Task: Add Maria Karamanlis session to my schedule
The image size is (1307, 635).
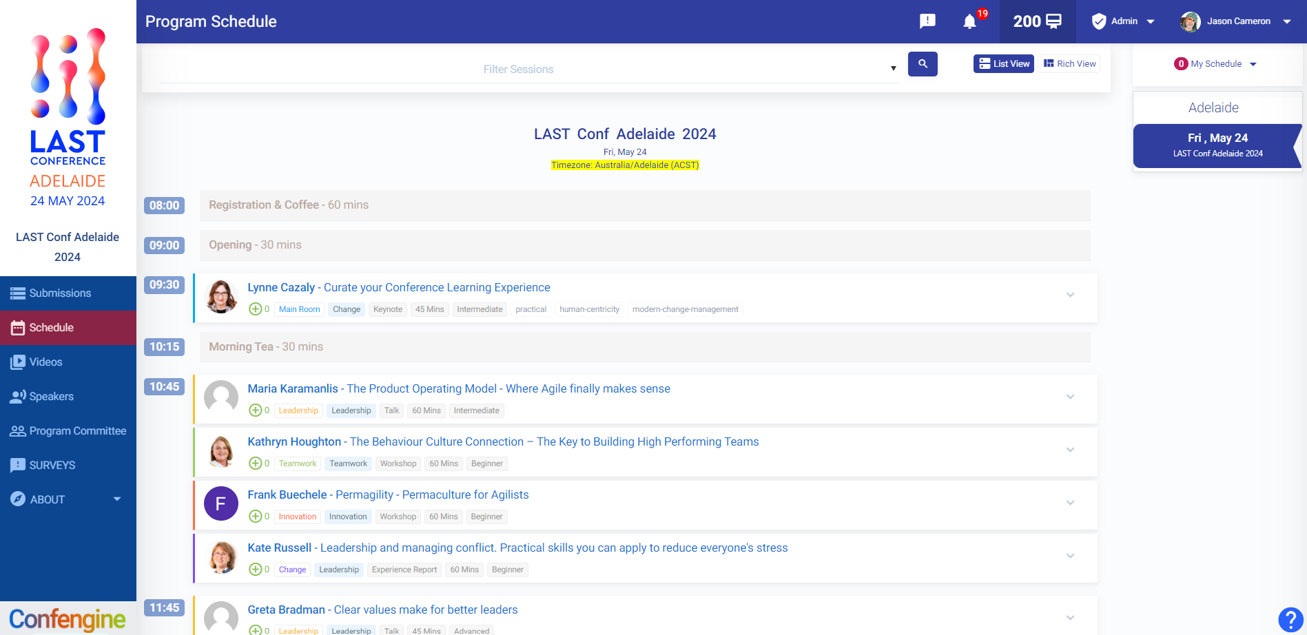Action: [256, 410]
